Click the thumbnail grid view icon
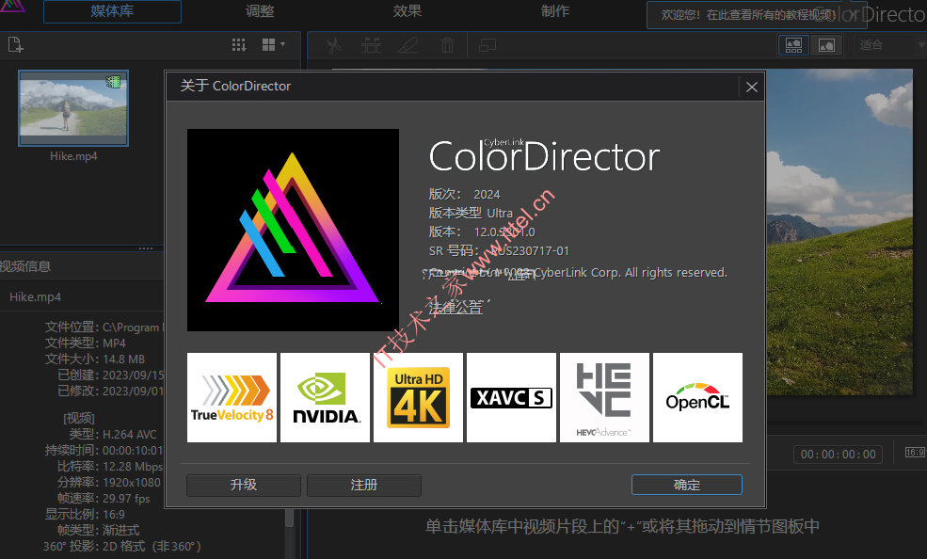This screenshot has width=927, height=559. (268, 45)
